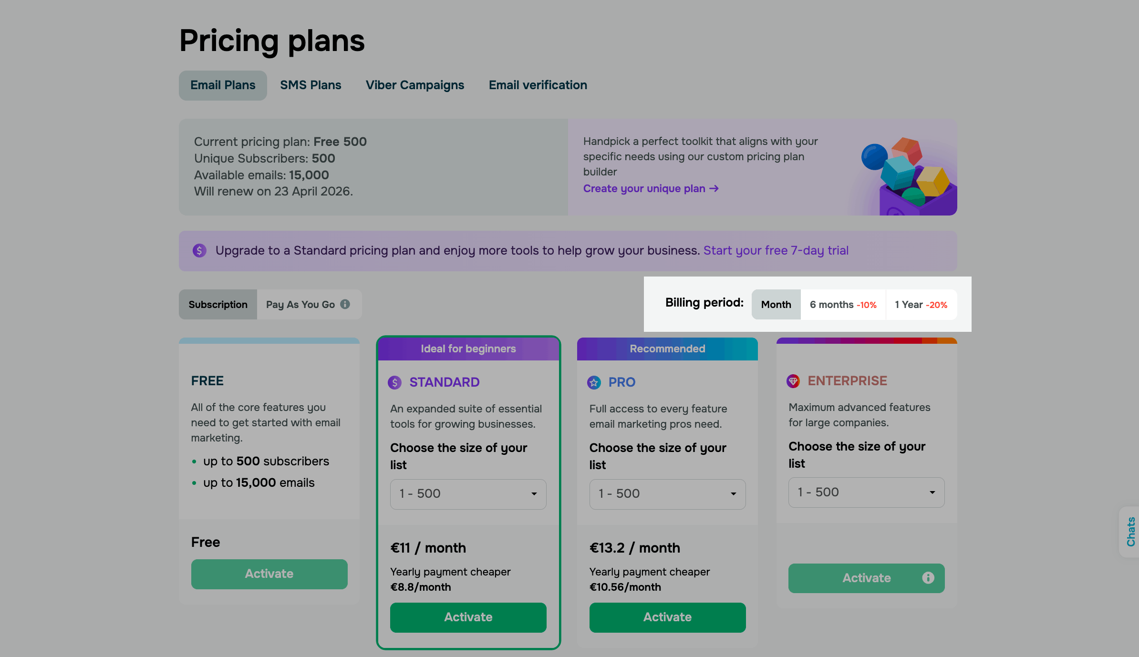Follow the Create your unique plan link
Screen dimensions: 1139x657
651,189
